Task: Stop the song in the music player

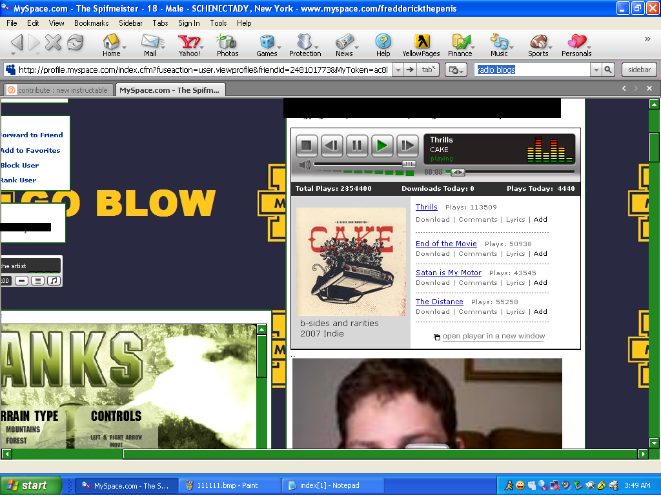Action: coord(307,146)
